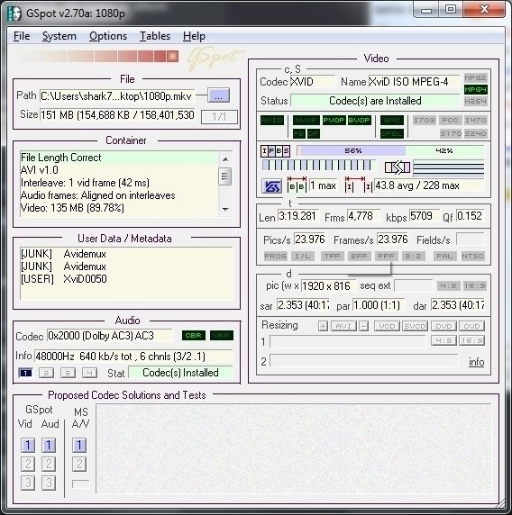Click the PROG scan indicator
Screen dimensions: 512x515
(x=275, y=256)
